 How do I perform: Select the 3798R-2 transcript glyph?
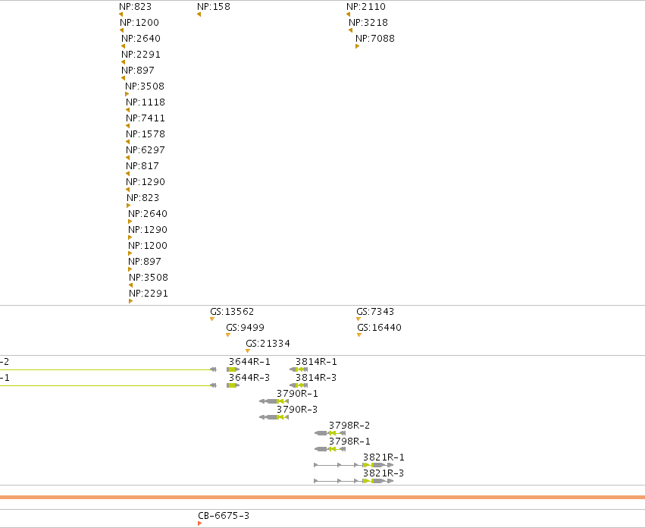coord(330,433)
